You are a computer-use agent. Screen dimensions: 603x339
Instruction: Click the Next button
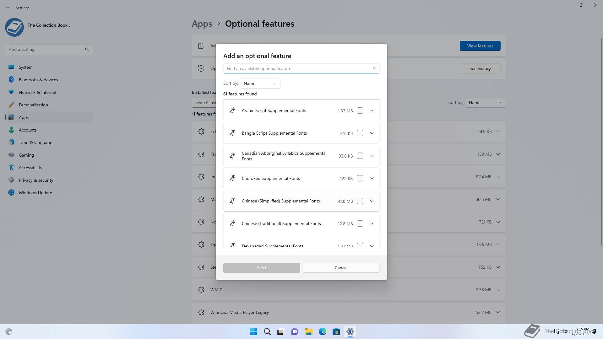tap(262, 268)
